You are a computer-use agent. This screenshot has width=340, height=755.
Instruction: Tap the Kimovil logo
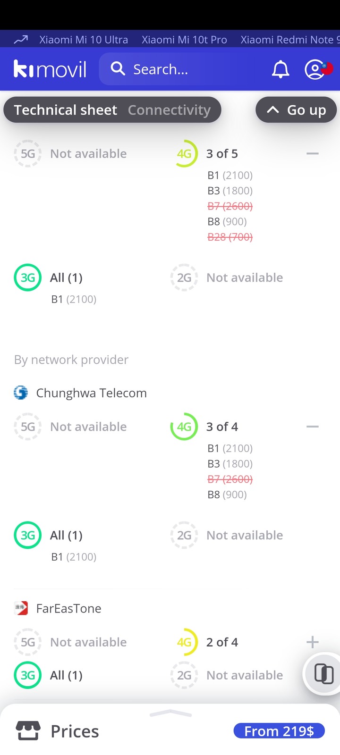point(50,69)
